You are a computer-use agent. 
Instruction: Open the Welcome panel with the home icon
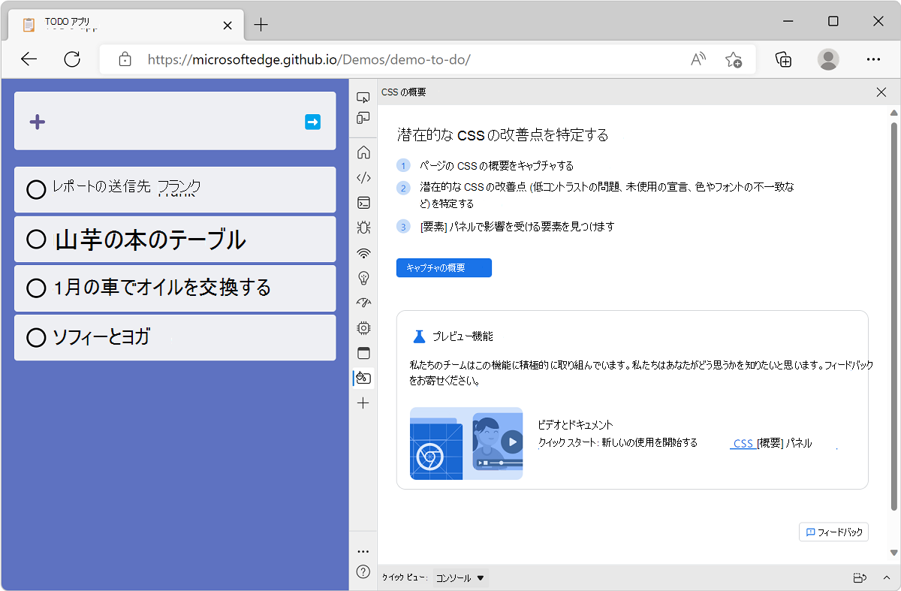tap(363, 152)
